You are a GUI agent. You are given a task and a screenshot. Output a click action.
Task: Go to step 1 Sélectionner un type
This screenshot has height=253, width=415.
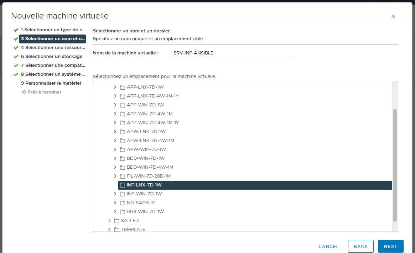(x=53, y=30)
